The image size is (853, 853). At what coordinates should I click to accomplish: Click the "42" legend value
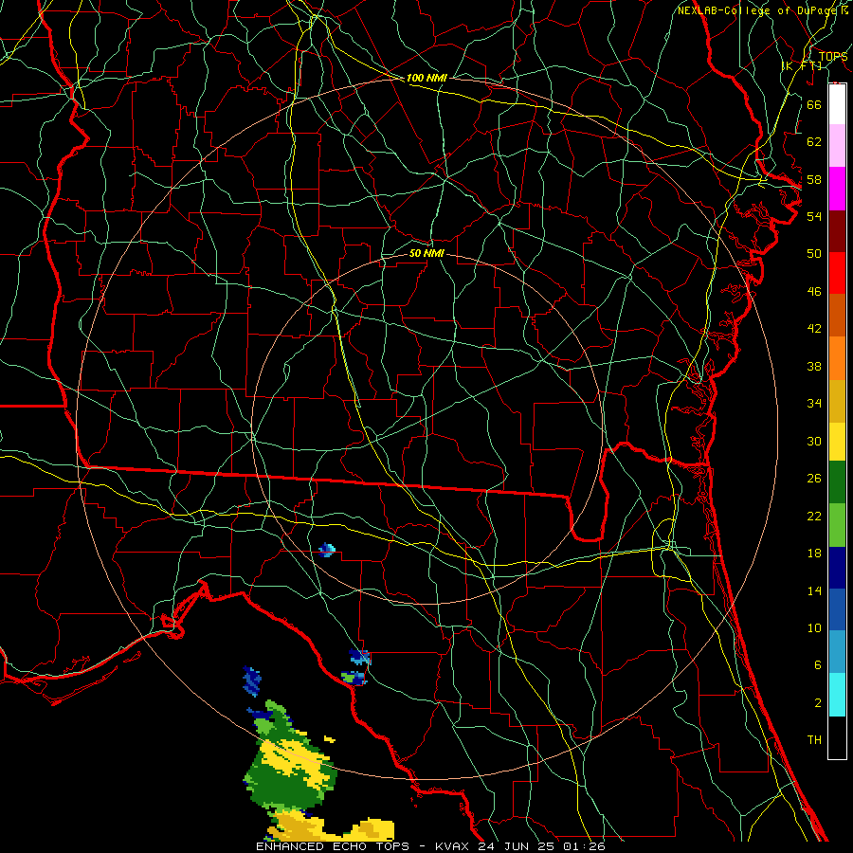(x=814, y=329)
